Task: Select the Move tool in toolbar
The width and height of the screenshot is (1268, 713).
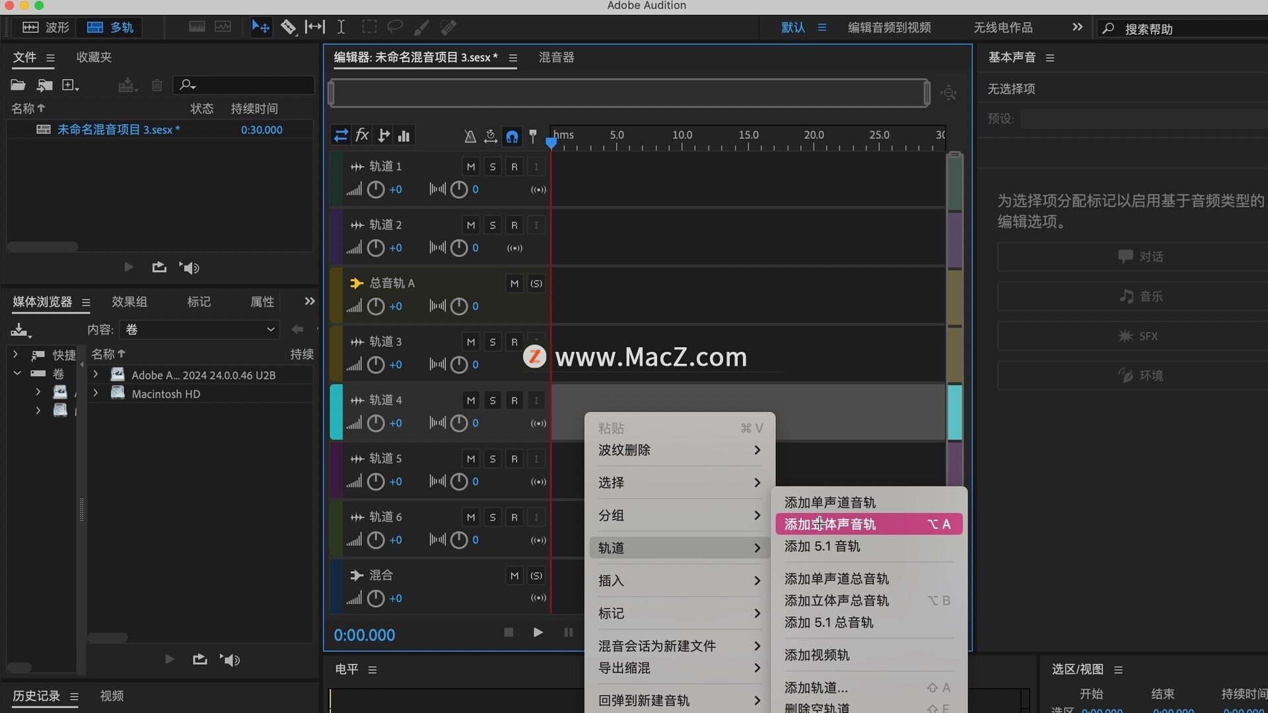Action: coord(260,27)
